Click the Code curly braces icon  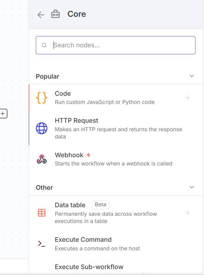(42, 98)
